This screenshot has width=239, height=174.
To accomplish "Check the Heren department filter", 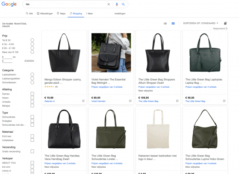I will (x=32, y=97).
